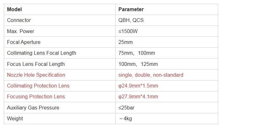The width and height of the screenshot is (271, 127).
Task: Click the 75mm、100mm value
Action: click(137, 53)
